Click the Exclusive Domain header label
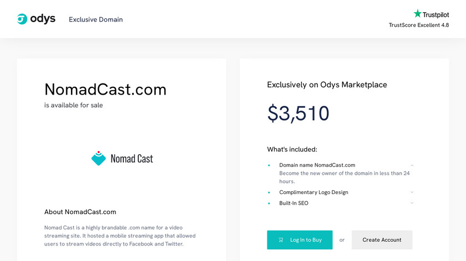The height and width of the screenshot is (261, 466). [x=96, y=19]
